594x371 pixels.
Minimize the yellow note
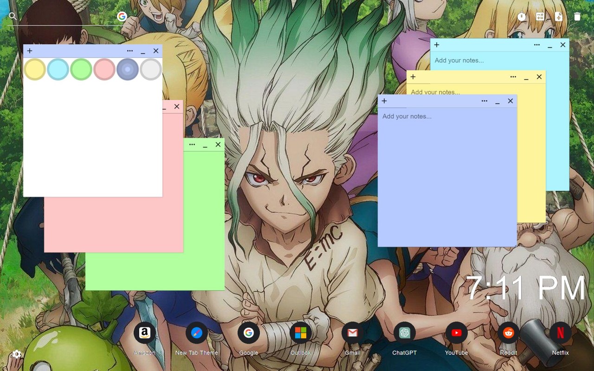coord(526,78)
